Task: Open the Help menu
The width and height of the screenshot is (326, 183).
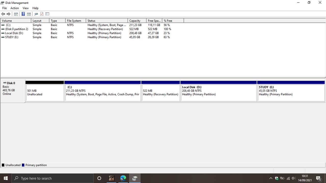Action: pyautogui.click(x=35, y=8)
